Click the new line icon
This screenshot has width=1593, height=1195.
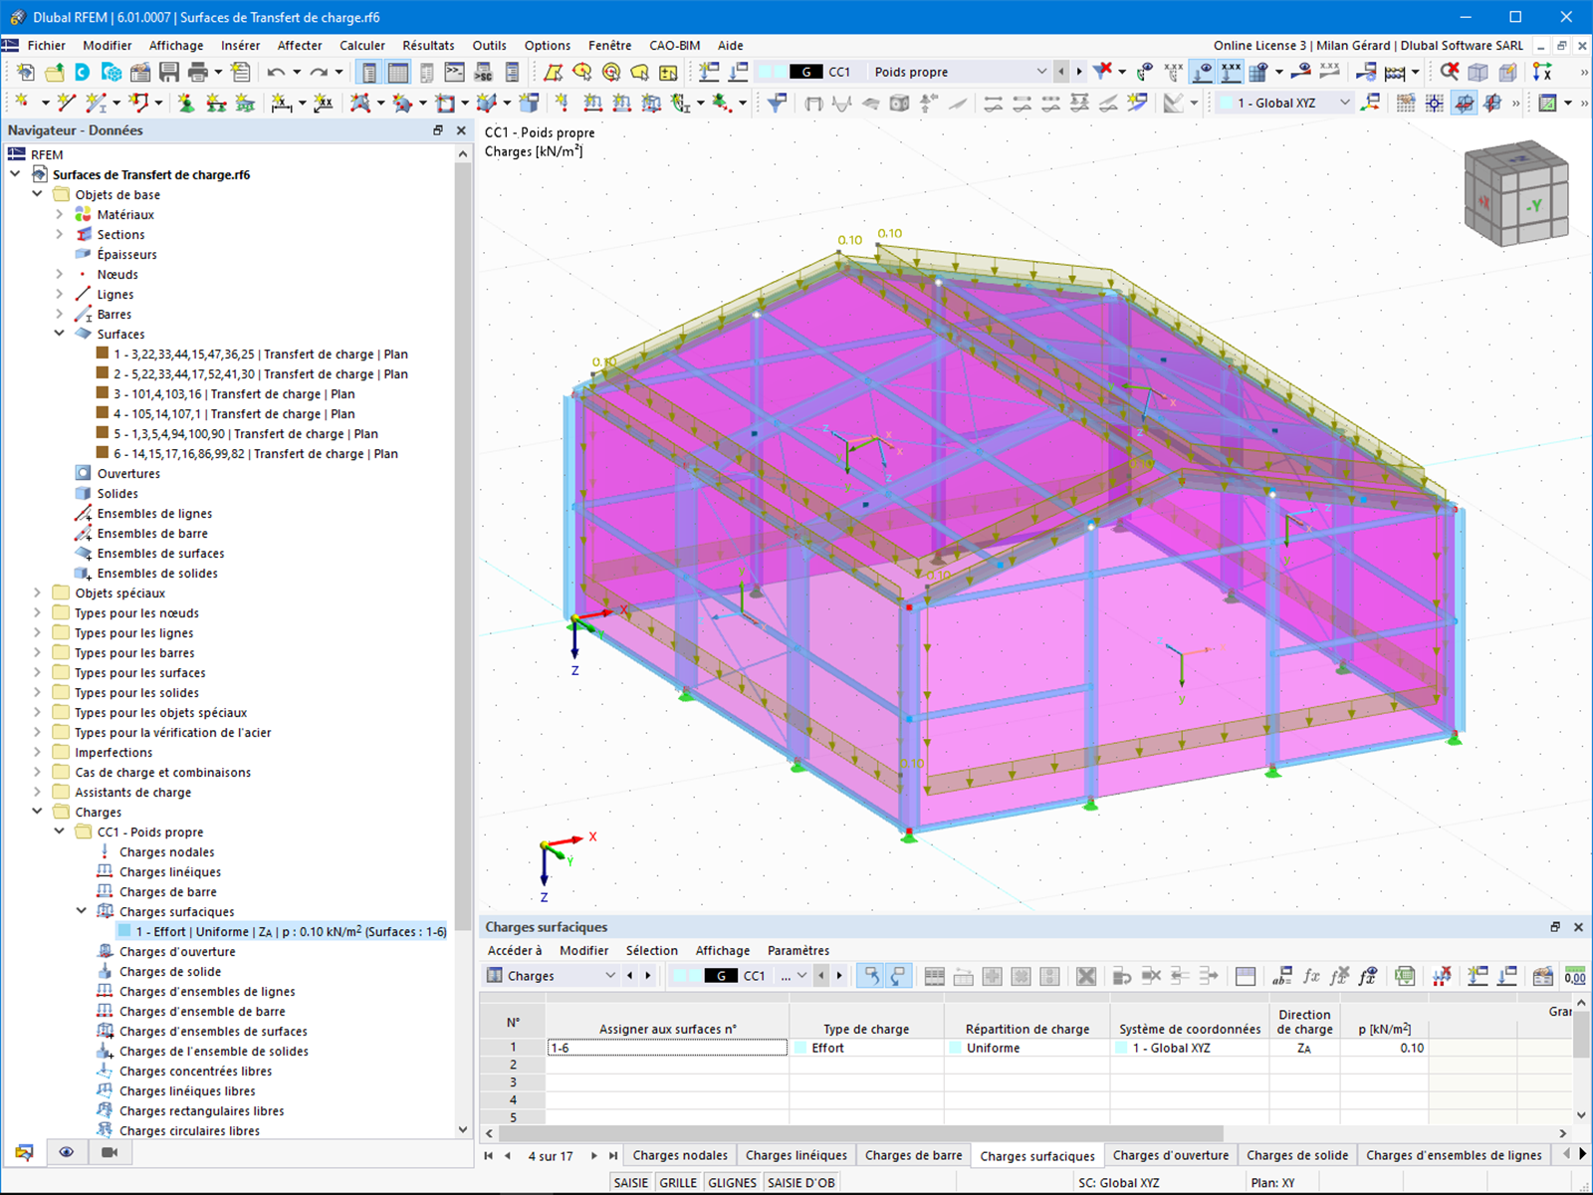pos(66,103)
